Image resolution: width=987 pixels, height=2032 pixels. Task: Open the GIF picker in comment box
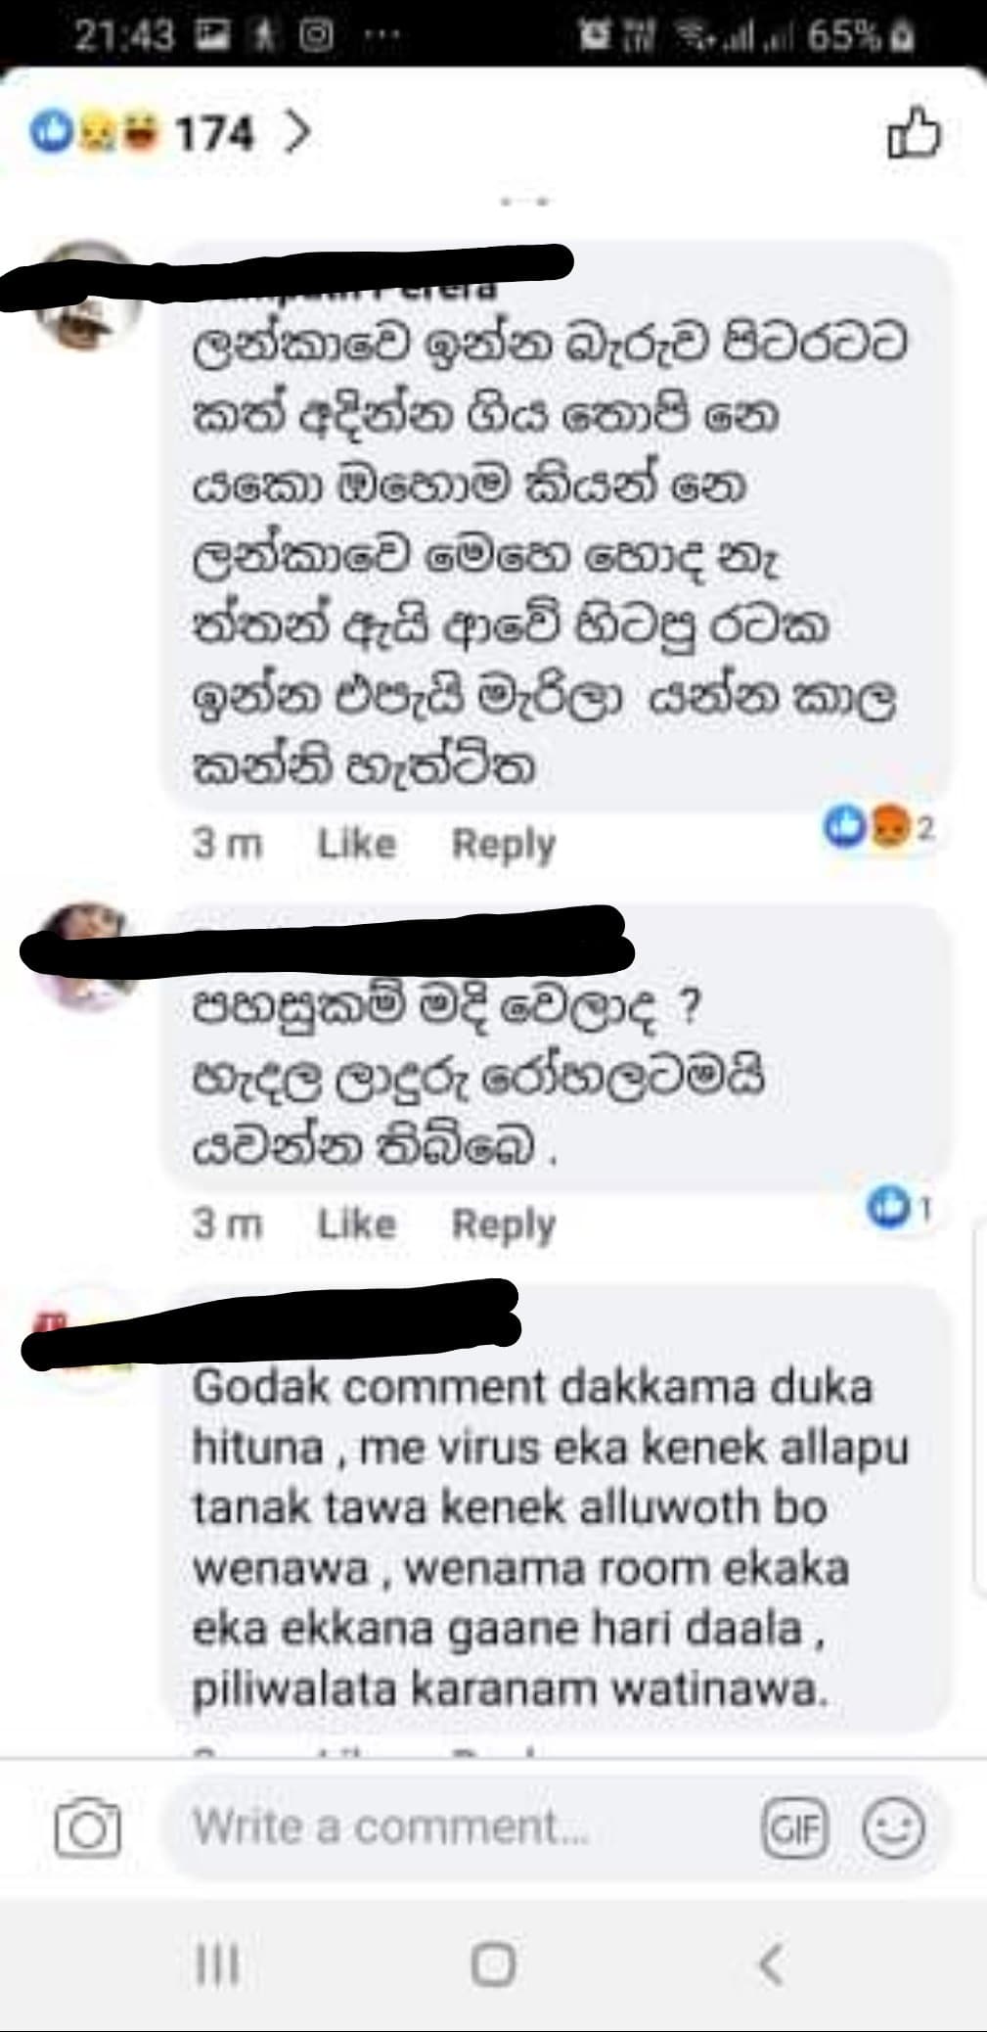pos(794,1828)
